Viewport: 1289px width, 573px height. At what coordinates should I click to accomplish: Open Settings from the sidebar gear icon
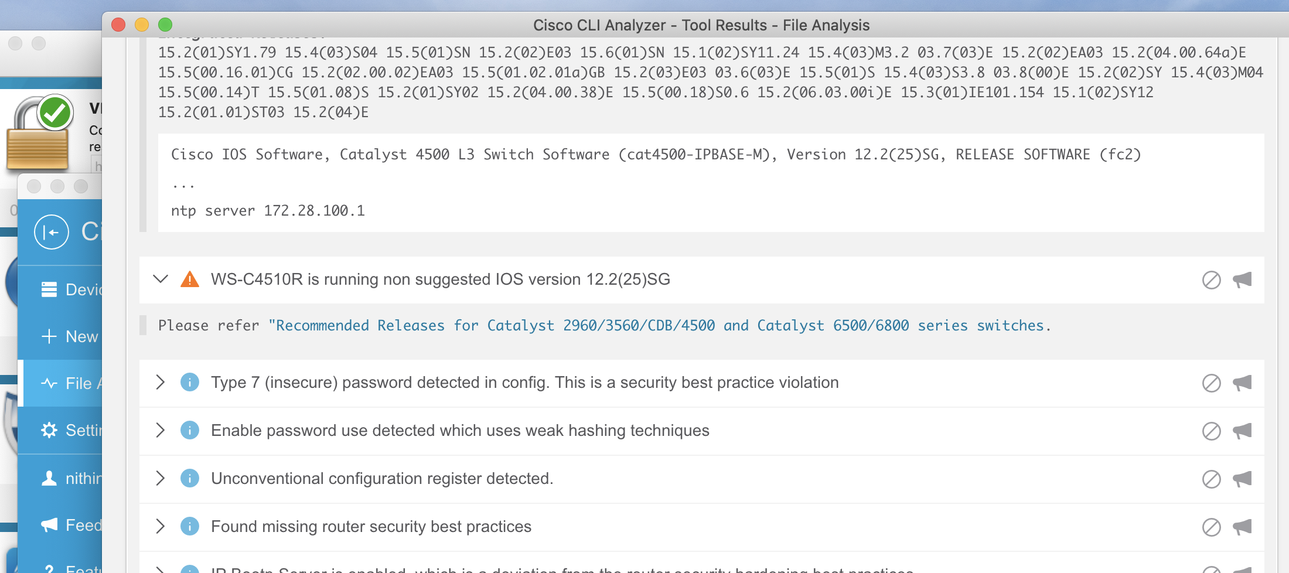coord(49,430)
